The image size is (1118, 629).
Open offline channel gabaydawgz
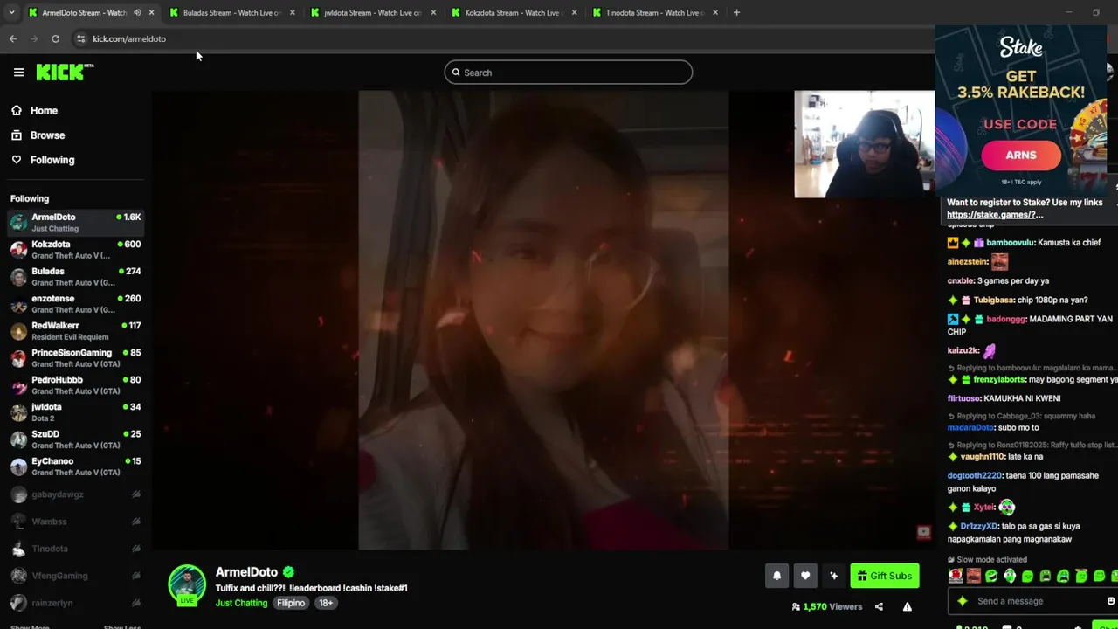[x=75, y=494]
